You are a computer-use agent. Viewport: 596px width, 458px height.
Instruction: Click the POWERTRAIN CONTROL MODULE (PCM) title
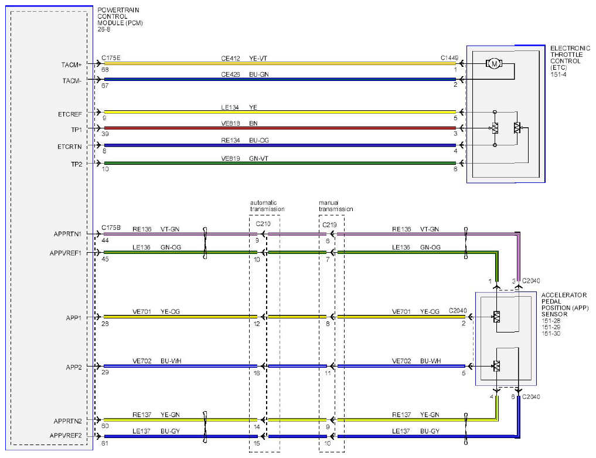(120, 16)
